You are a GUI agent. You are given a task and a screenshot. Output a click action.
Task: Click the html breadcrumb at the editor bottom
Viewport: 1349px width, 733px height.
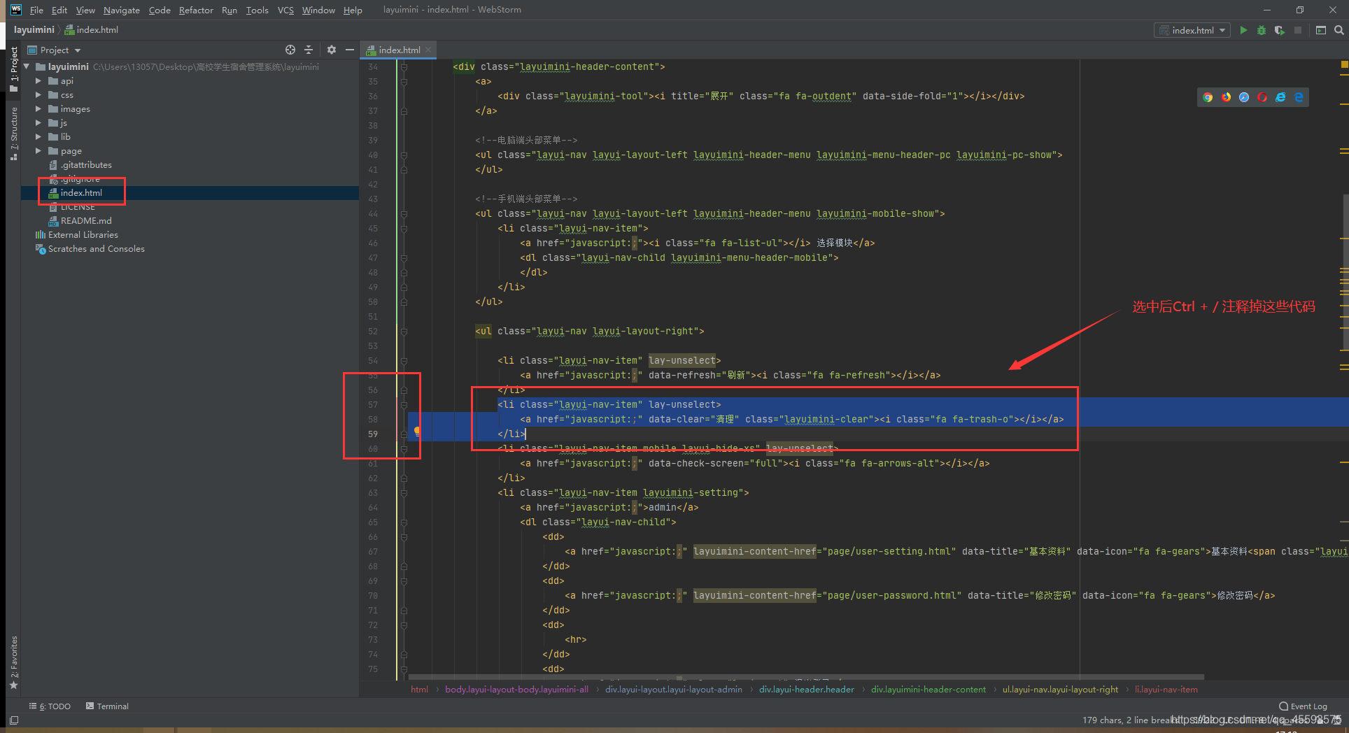coord(419,690)
